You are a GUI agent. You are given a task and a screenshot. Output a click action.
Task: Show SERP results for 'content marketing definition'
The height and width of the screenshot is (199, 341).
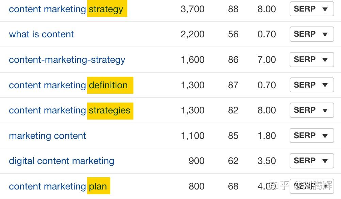pos(311,85)
